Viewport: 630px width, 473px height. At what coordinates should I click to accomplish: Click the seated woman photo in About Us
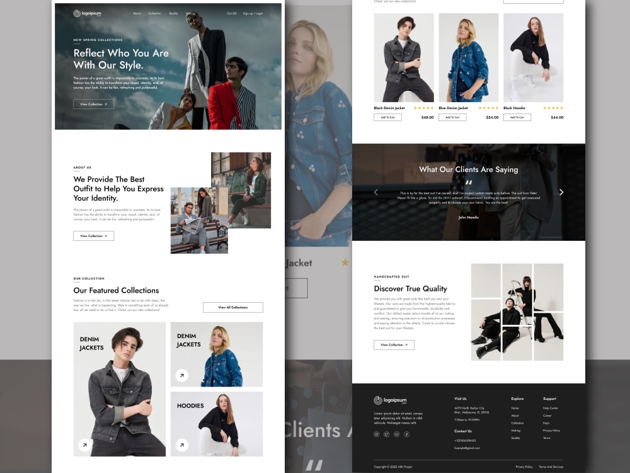[241, 190]
